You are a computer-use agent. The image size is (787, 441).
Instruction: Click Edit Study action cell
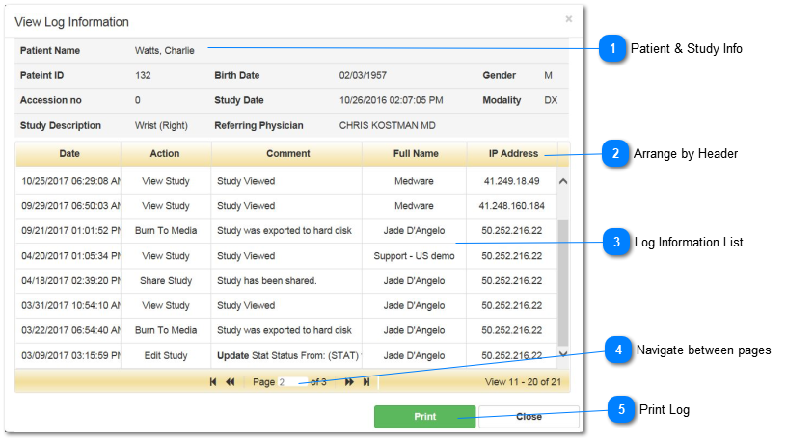coord(166,356)
